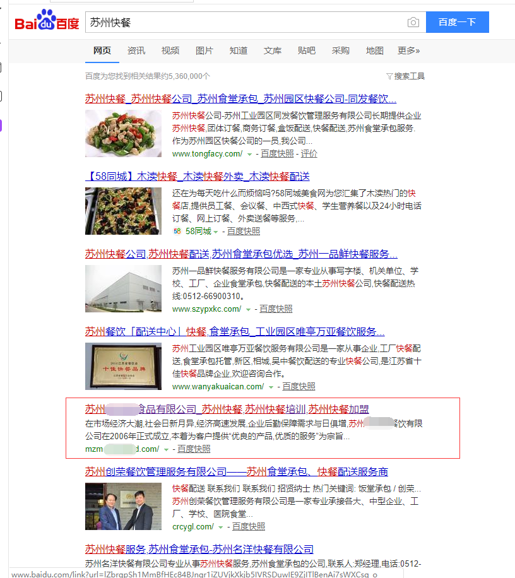The image size is (515, 578).
Task: Open the 采购 tab
Action: [341, 50]
